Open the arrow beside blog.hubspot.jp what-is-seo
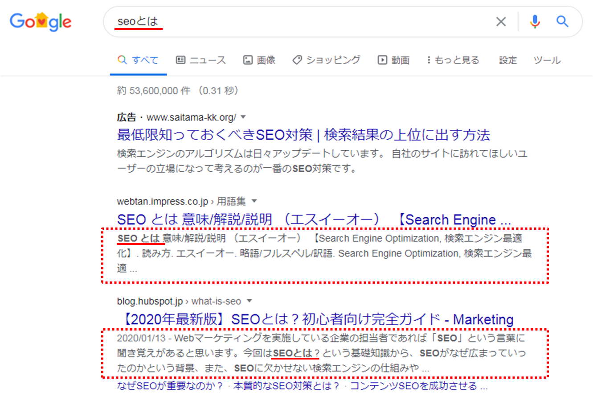This screenshot has width=593, height=401. 249,301
